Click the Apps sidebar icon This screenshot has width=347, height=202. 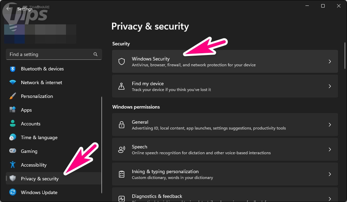coord(13,110)
